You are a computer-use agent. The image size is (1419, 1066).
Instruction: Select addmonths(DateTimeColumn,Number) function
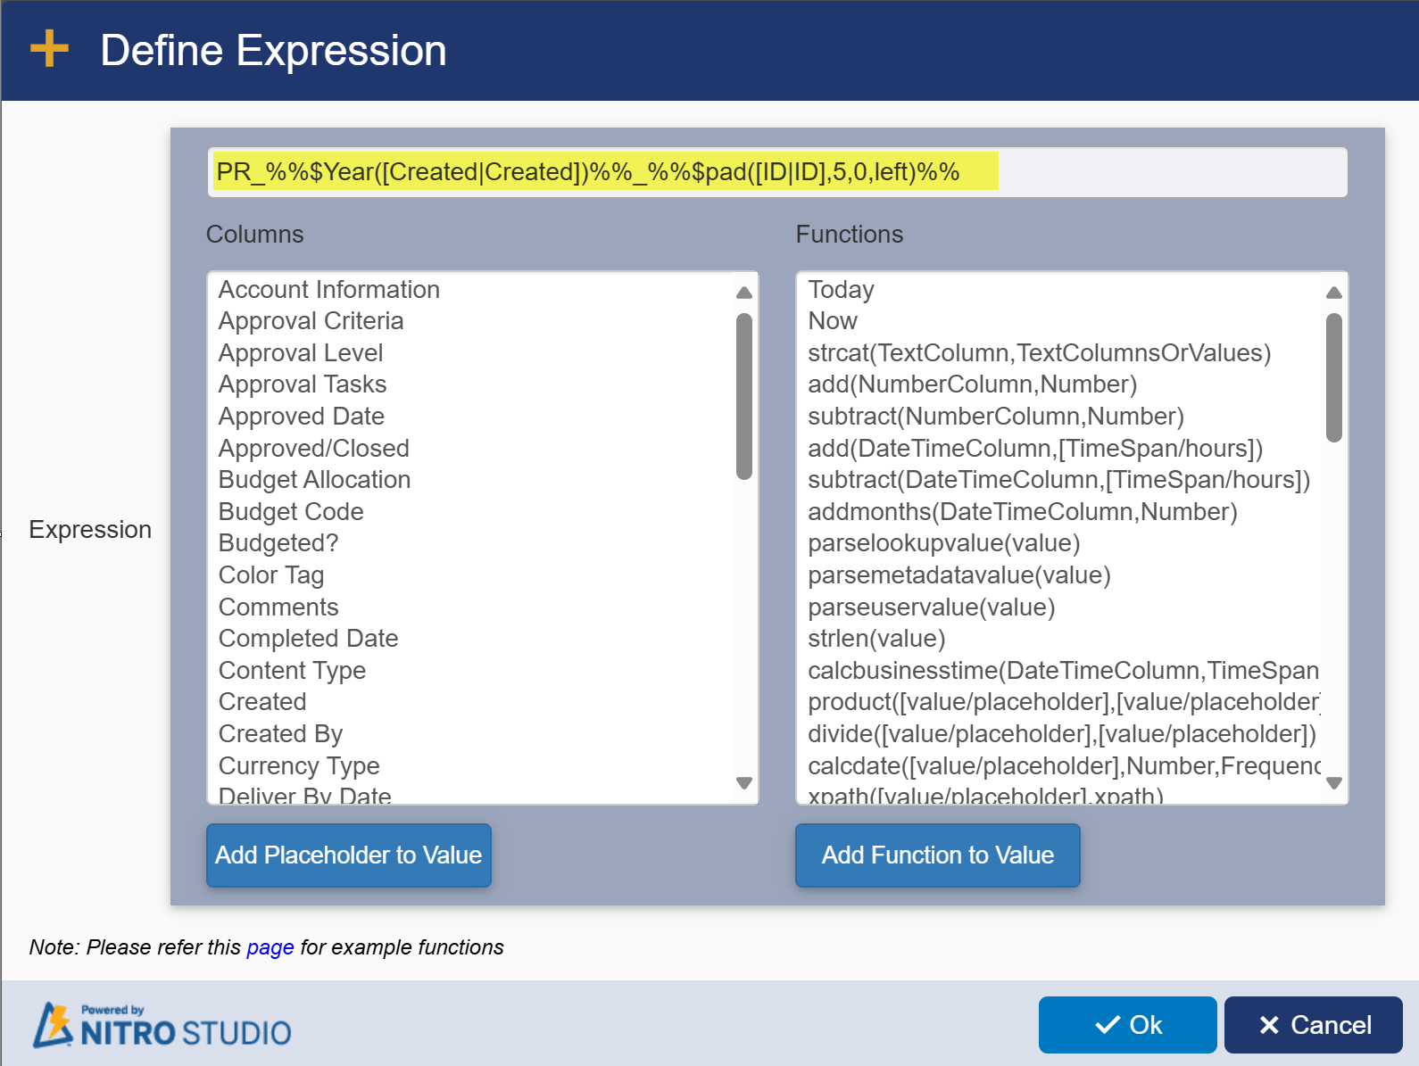tap(1023, 512)
